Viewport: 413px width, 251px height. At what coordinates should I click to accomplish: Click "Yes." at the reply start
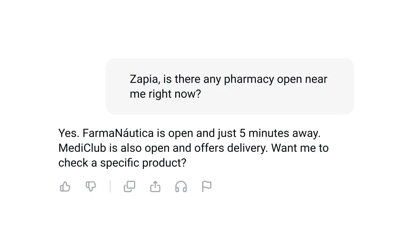click(x=69, y=133)
